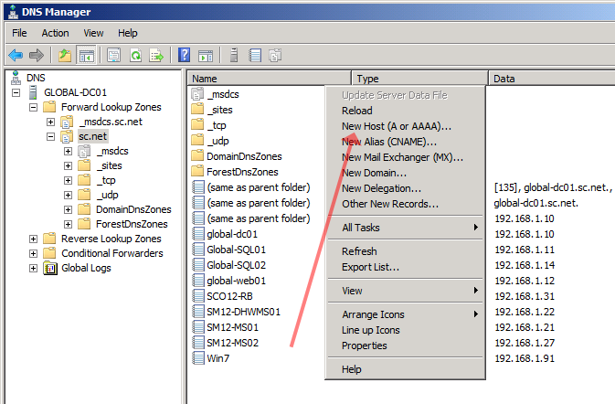Open the All Tasks submenu
The height and width of the screenshot is (404, 615).
(x=360, y=228)
